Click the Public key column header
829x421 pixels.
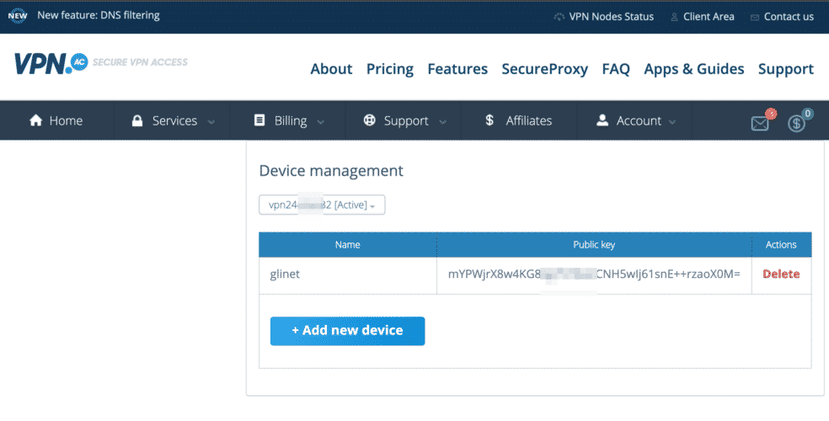coord(594,244)
